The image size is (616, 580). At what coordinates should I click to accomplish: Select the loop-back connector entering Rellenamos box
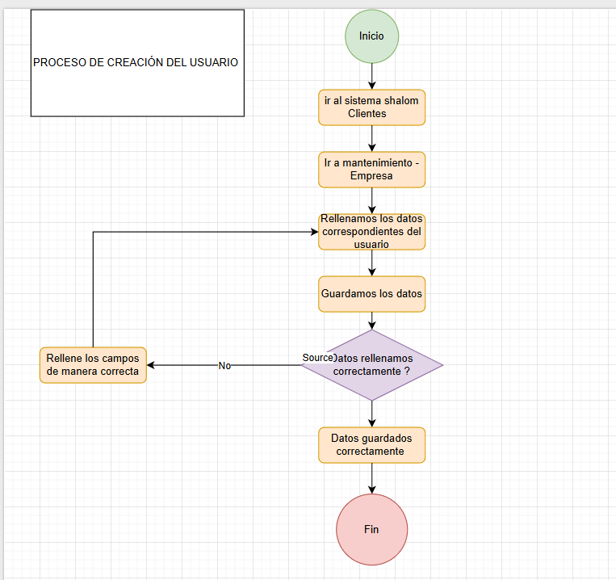point(202,233)
